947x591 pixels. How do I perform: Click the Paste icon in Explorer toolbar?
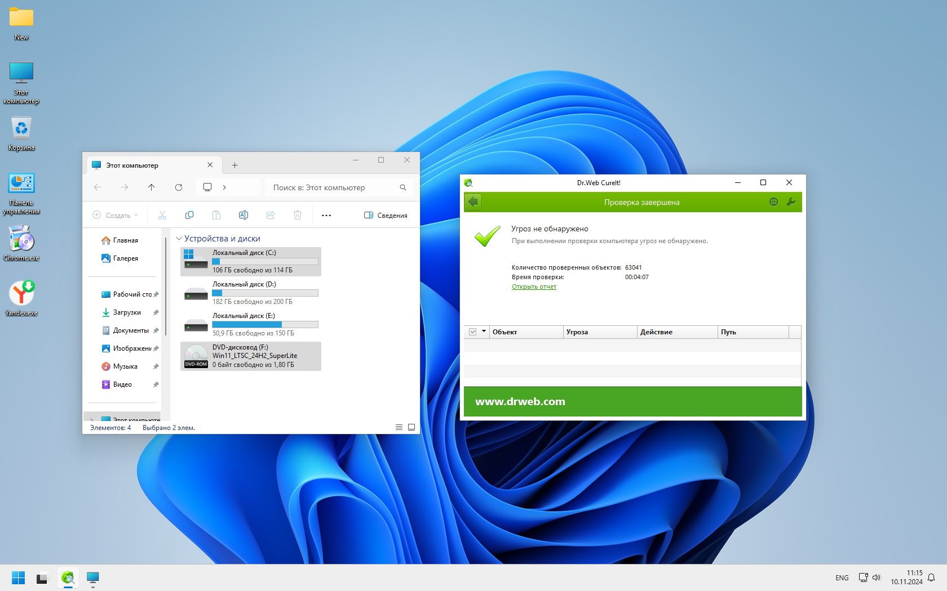tap(216, 215)
